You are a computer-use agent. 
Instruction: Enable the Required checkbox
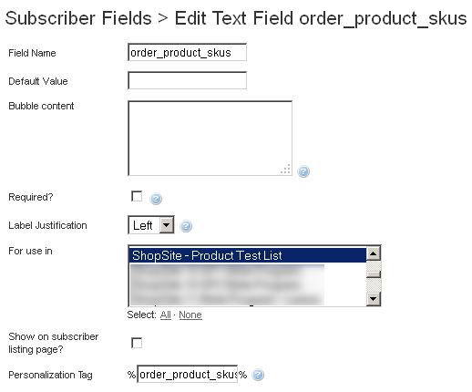(x=137, y=196)
